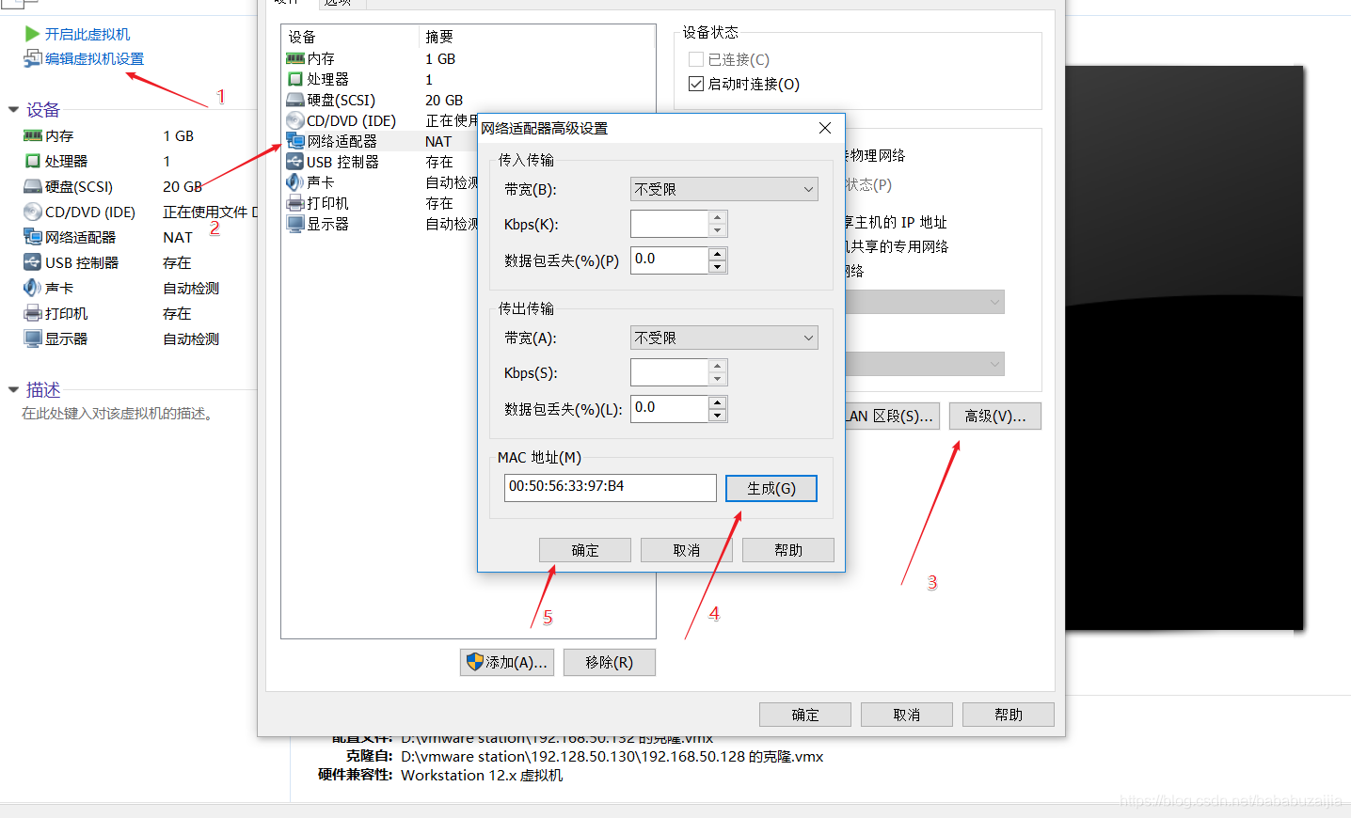Viewport: 1351px width, 818px height.
Task: Select the printer icon in the main window list
Action: 33,313
